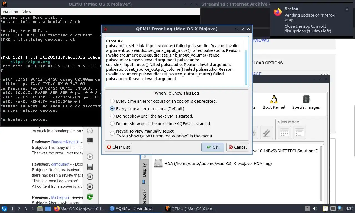The height and width of the screenshot is (213, 355).
Task: Pause the virtual machine
Action: 90,177
